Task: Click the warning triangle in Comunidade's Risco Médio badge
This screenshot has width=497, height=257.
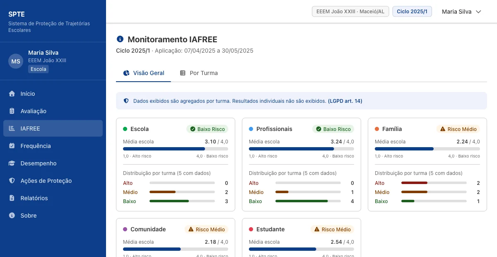Action: coord(191,229)
